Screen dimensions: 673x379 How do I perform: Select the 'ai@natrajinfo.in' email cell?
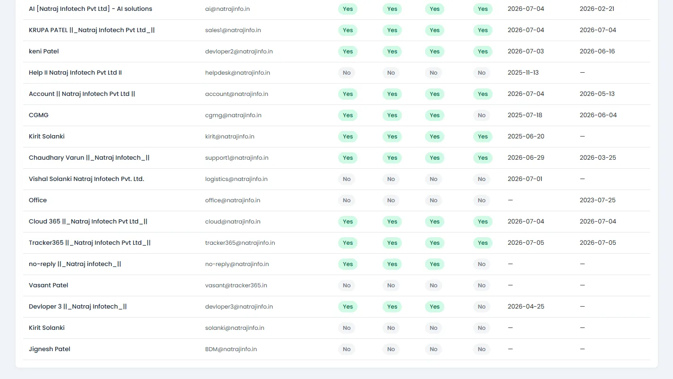228,9
